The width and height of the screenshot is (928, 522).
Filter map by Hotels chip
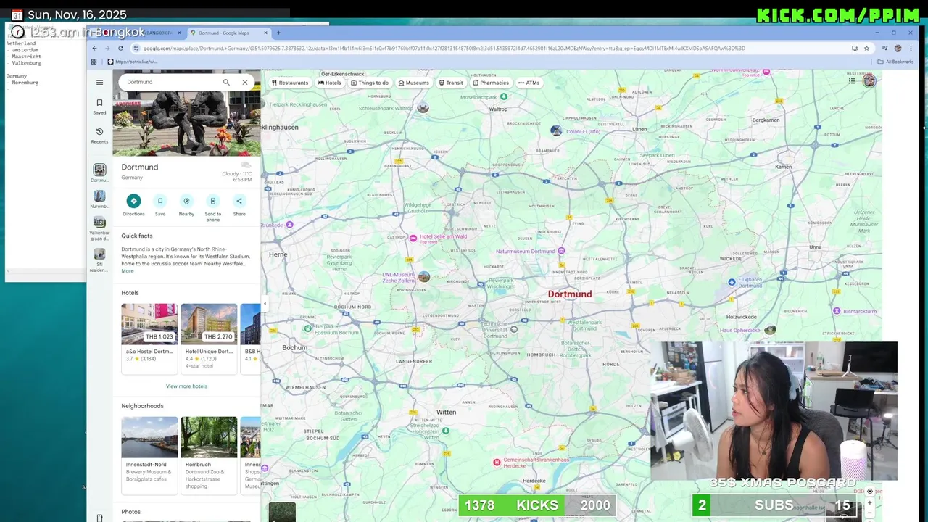pos(329,83)
